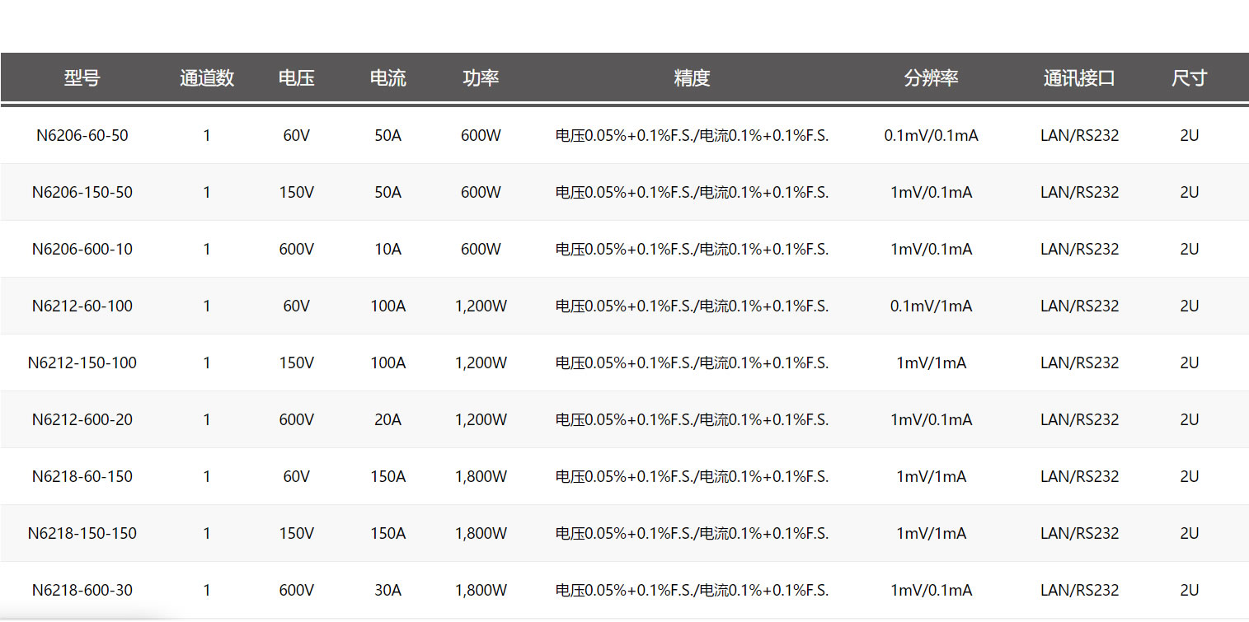The image size is (1249, 622).
Task: Click 1mV/0.1mA resolution for N6212-600-20
Action: (x=932, y=419)
